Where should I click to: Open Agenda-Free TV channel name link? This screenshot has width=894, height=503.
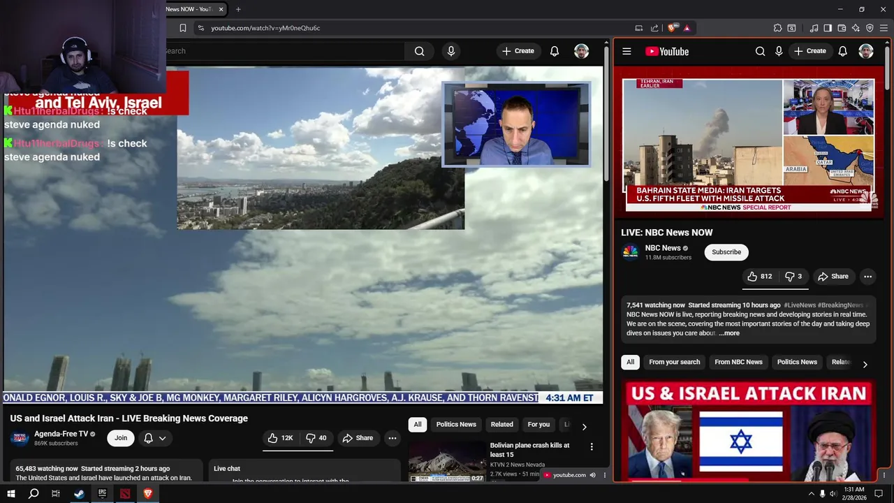pyautogui.click(x=61, y=434)
